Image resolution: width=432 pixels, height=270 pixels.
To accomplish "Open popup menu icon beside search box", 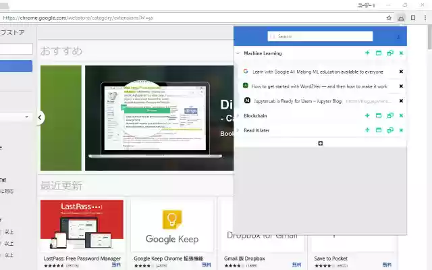I will (398, 37).
